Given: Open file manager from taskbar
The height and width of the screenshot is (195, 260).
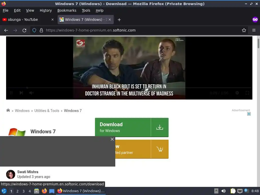Looking at the screenshot, I should tap(37, 191).
